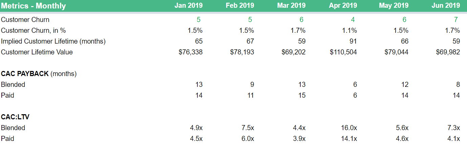Click the 3.9x Paid CAC:LTV cell
The height and width of the screenshot is (146, 467).
(x=298, y=139)
